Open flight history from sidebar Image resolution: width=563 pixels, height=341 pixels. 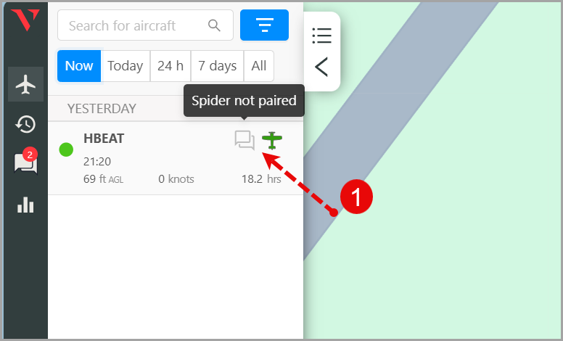click(25, 124)
